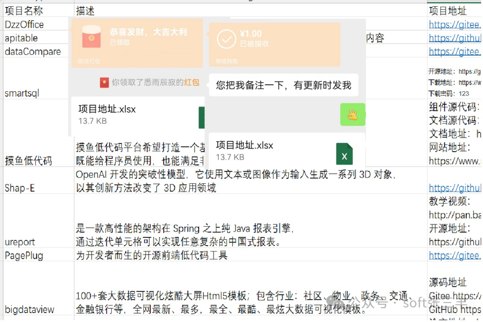The image size is (483, 322).
Task: Click the small red packet icon beside 你领取了
Action: click(x=104, y=83)
